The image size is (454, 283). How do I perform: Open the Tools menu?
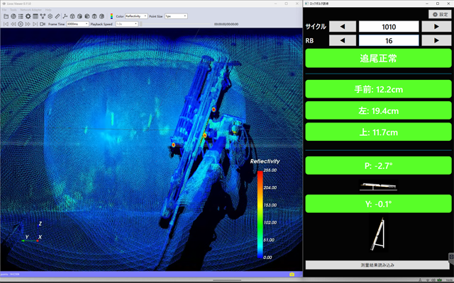click(13, 10)
